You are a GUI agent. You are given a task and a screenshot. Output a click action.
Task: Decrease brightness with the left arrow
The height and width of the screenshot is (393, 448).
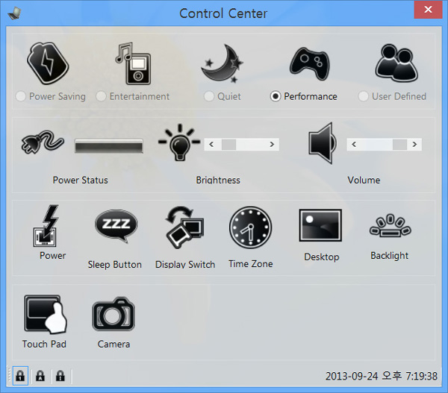(x=211, y=145)
